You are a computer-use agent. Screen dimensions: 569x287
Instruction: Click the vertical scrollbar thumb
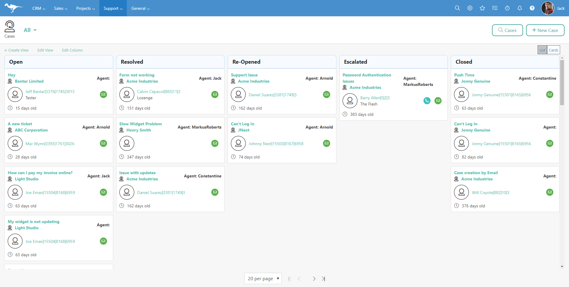pyautogui.click(x=562, y=82)
